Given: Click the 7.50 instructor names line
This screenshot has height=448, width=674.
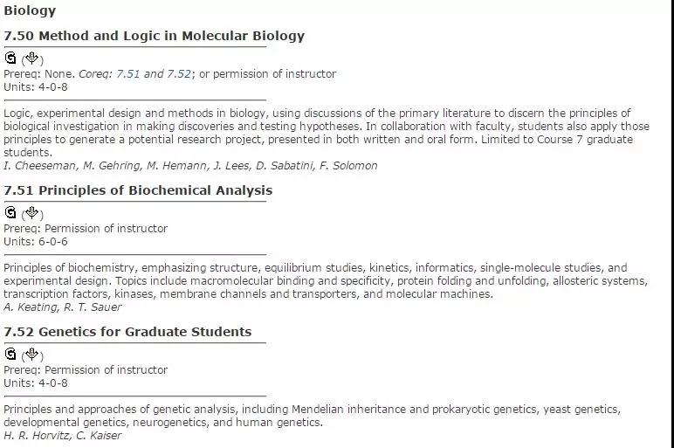Looking at the screenshot, I should pos(190,166).
